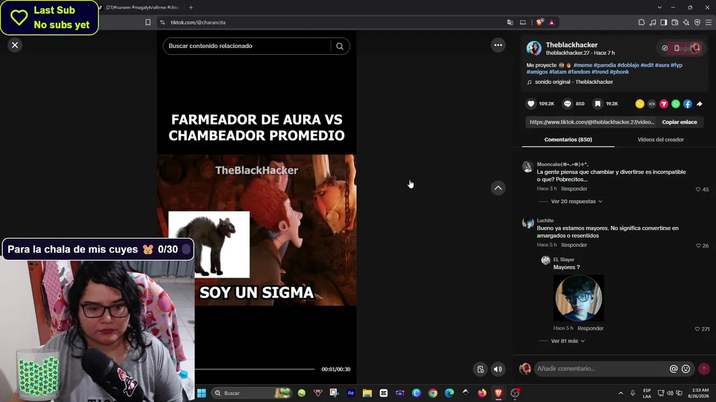Open the #parodia hashtag
716x402 pixels.
coord(605,65)
